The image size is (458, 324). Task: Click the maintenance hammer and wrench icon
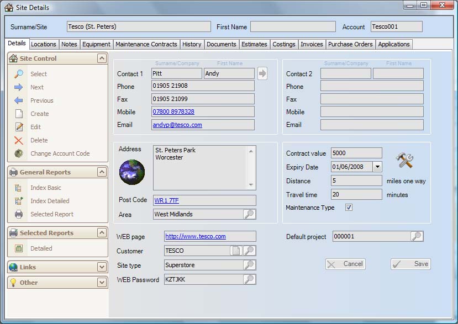tap(404, 160)
